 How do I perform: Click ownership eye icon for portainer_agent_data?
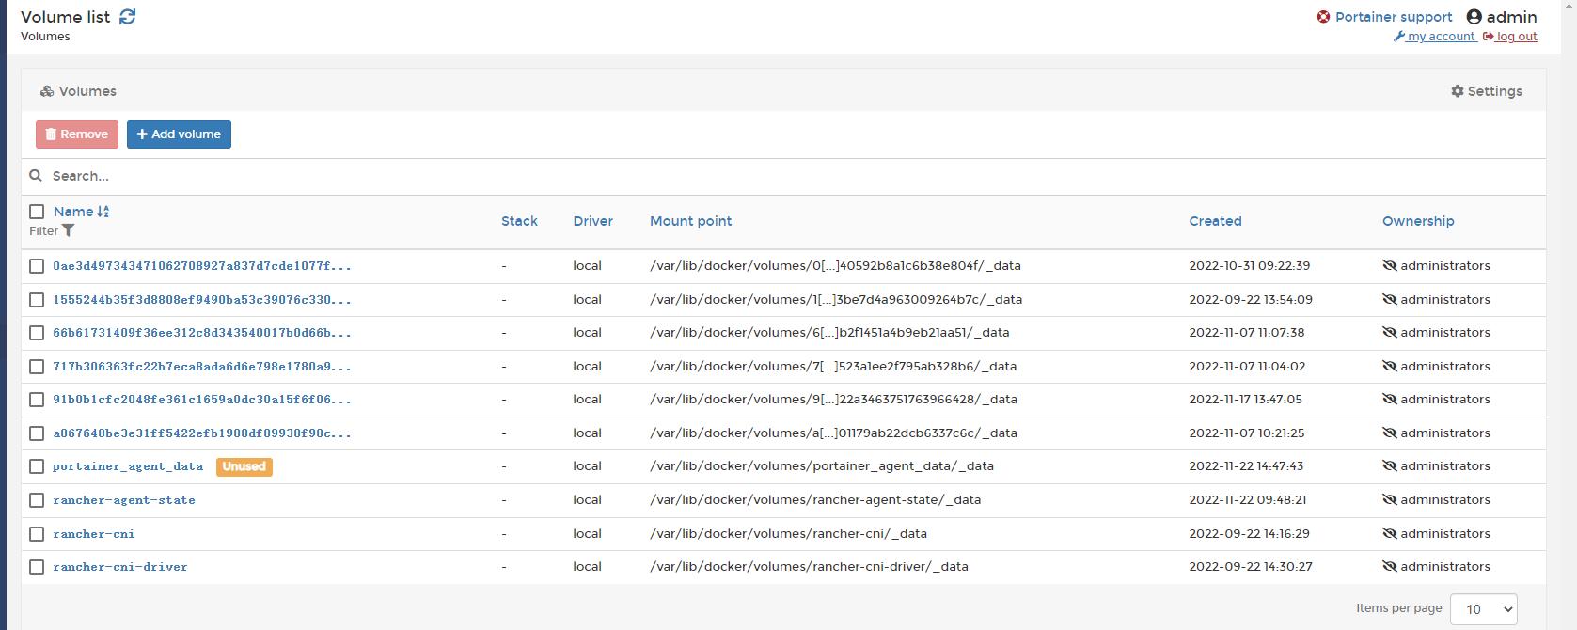(1389, 466)
